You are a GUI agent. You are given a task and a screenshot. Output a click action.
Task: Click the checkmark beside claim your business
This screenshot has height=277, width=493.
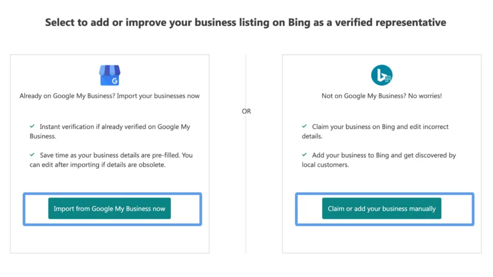[x=304, y=125]
